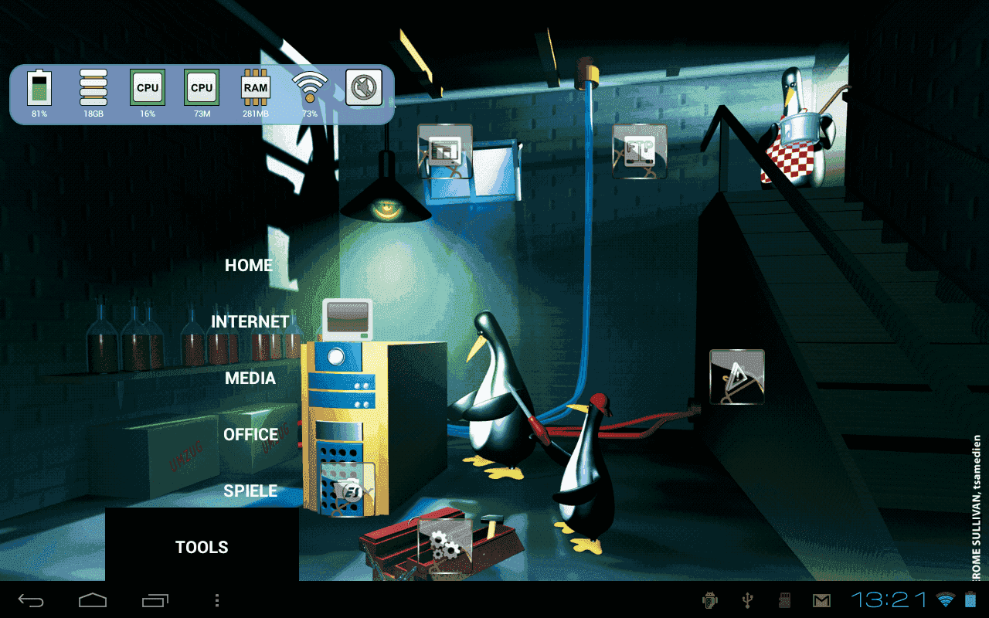Tap the CPU usage widget showing 16%
Image resolution: width=989 pixels, height=618 pixels.
[x=148, y=93]
